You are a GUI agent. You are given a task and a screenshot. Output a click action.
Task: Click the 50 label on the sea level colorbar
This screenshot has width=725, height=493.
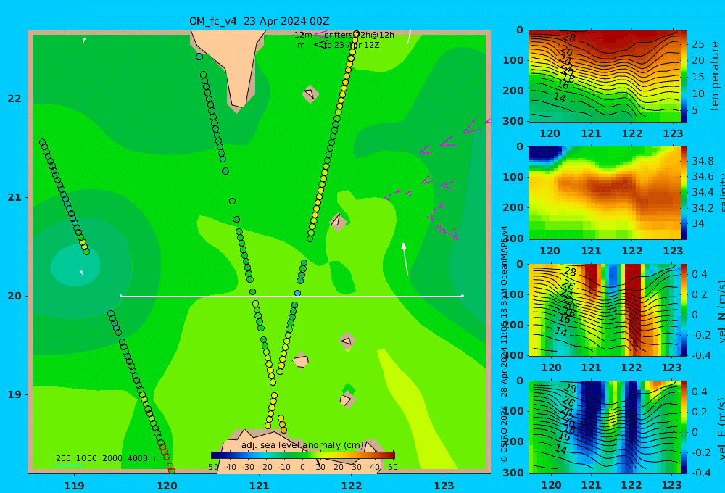392,467
